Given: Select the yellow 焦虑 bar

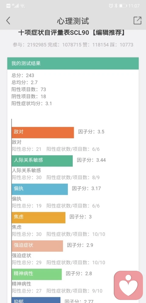Looking at the screenshot, I should click(x=39, y=218).
